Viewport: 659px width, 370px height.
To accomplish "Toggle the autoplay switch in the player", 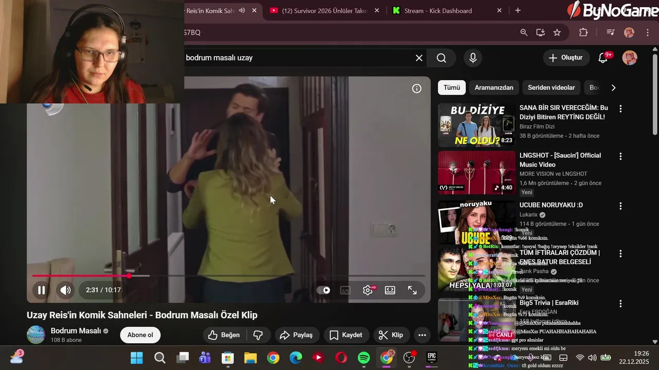I will [x=324, y=290].
